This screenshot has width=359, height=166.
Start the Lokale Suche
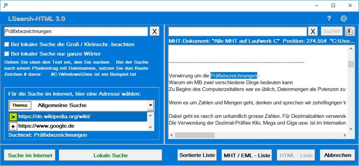point(110,155)
